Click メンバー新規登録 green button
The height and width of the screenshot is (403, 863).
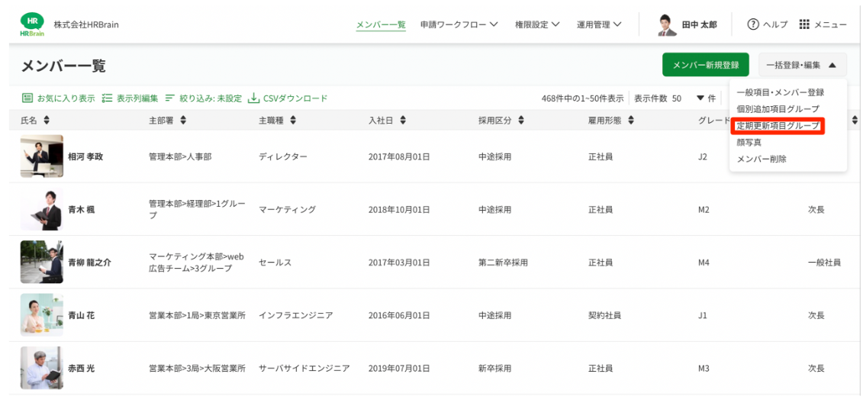click(706, 65)
